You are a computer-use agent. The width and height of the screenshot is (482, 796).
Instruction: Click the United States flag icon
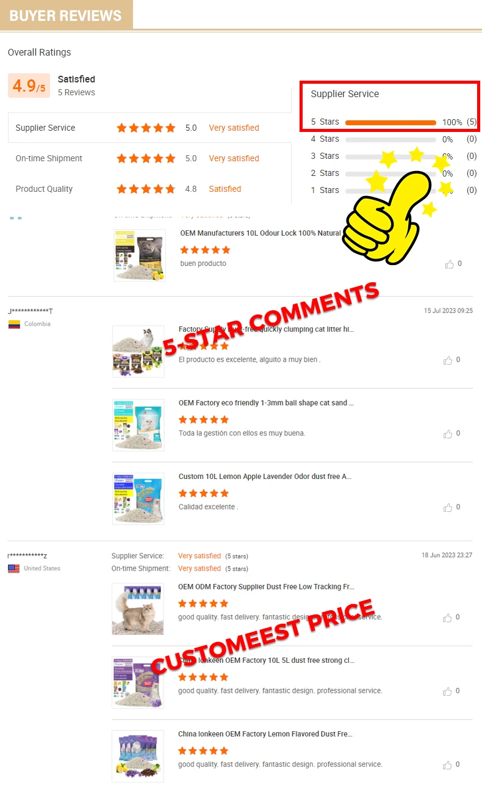click(14, 569)
